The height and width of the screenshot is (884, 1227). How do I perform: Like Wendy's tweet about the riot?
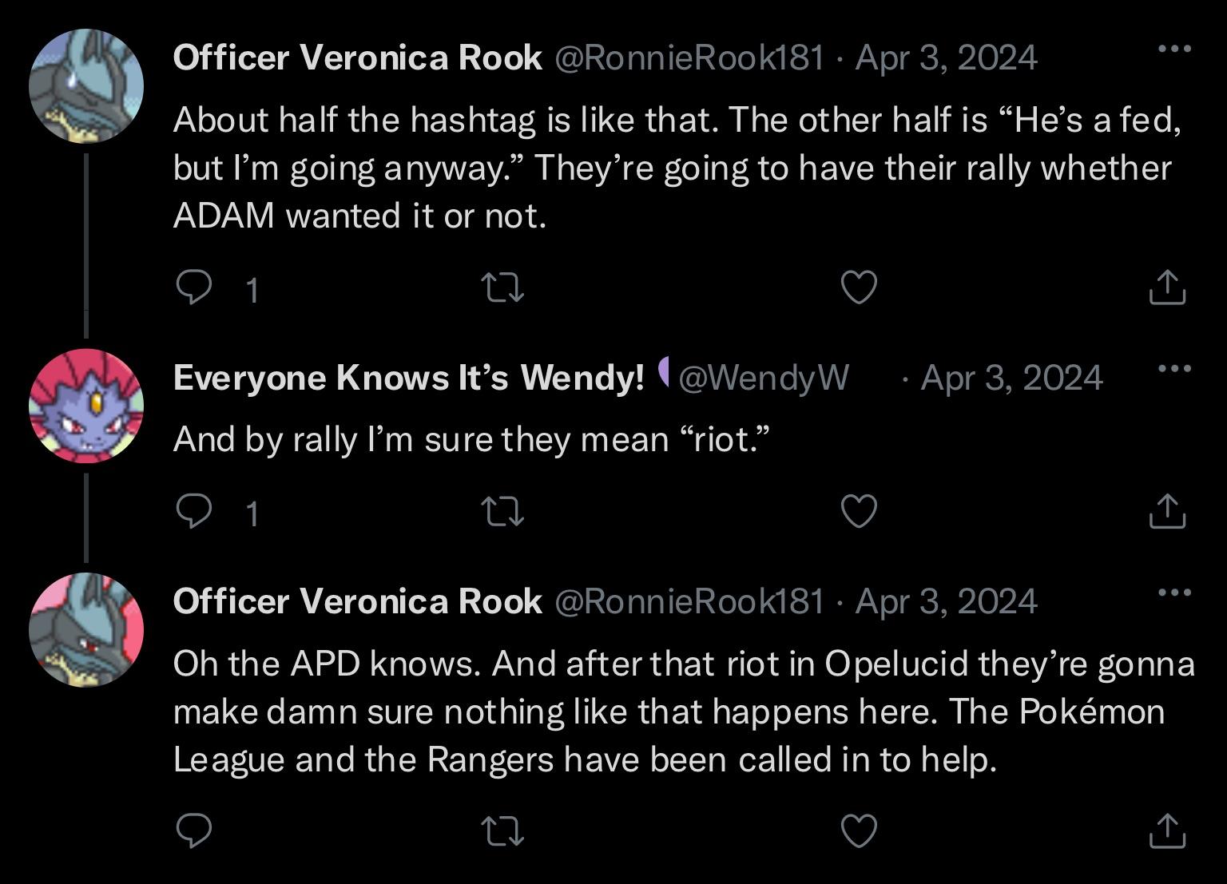pos(860,511)
